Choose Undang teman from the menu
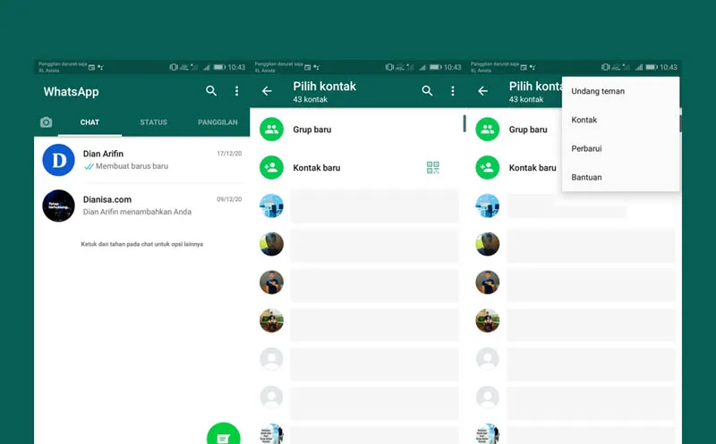Screen dimensions: 716x444 [x=598, y=91]
